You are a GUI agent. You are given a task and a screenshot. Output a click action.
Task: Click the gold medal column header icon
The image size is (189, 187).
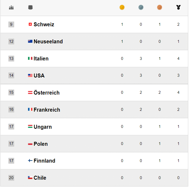pyautogui.click(x=122, y=7)
